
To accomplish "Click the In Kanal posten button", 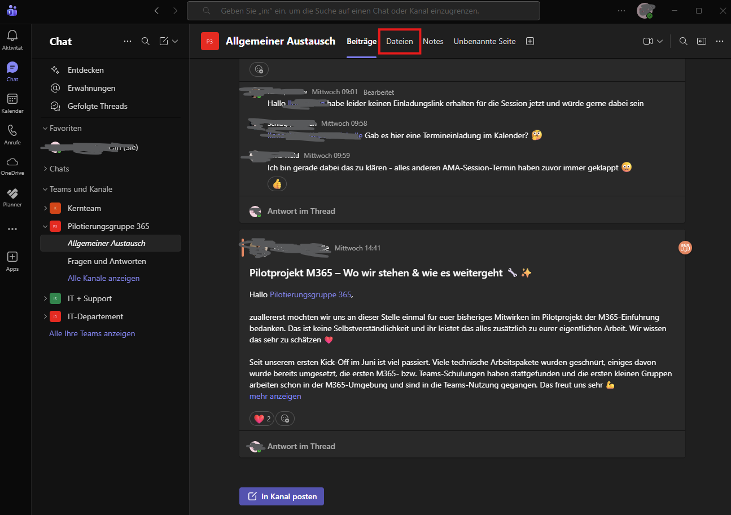I will (x=282, y=496).
